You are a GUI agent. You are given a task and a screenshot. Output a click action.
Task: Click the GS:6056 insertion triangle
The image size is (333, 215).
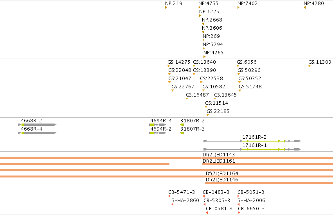click(238, 66)
